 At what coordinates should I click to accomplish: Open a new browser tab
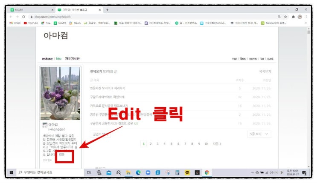107,10
